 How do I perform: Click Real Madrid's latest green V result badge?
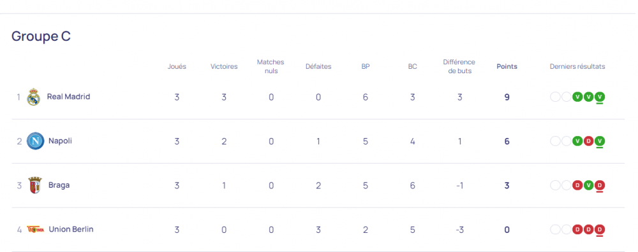600,97
